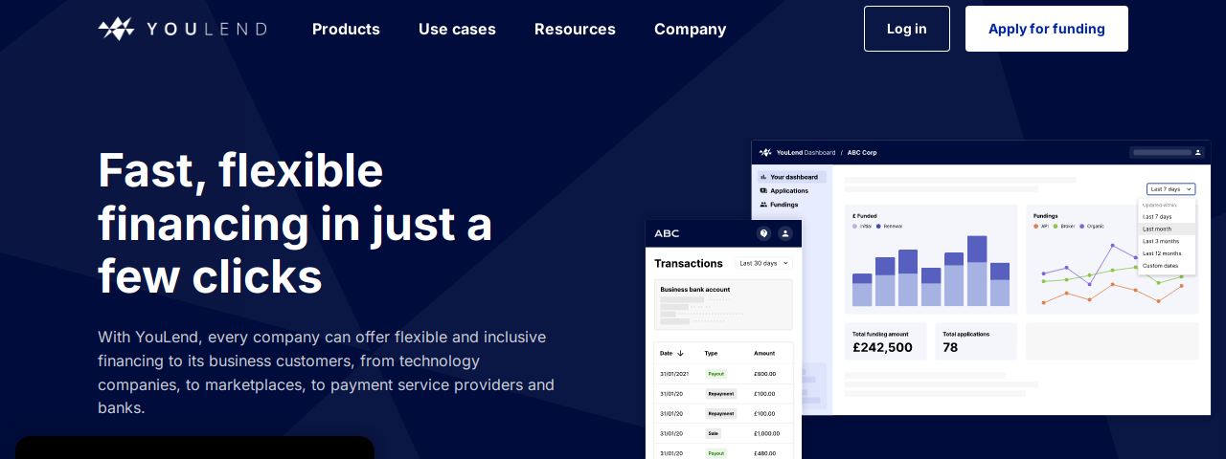Open the Last 7 days dropdown box

tap(1170, 189)
